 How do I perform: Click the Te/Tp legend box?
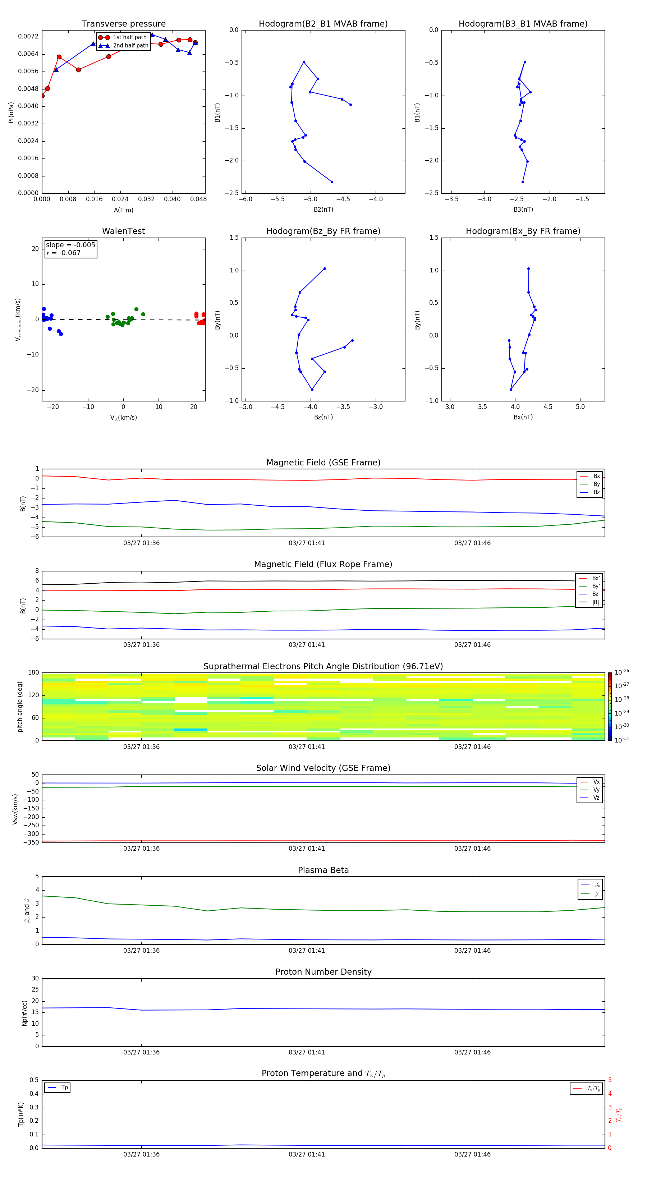pos(586,1088)
